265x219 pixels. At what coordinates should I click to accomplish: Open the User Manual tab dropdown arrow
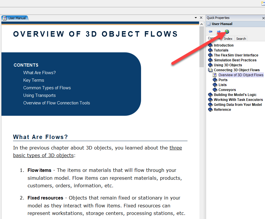click(x=196, y=18)
